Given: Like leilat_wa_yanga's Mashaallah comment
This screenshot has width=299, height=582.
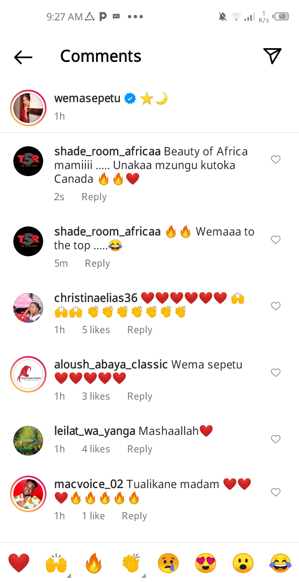Looking at the screenshot, I should tap(276, 439).
